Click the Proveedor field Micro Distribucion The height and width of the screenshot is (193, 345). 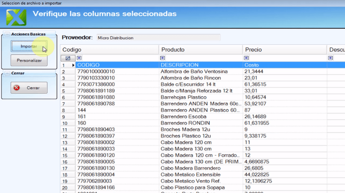click(157, 38)
